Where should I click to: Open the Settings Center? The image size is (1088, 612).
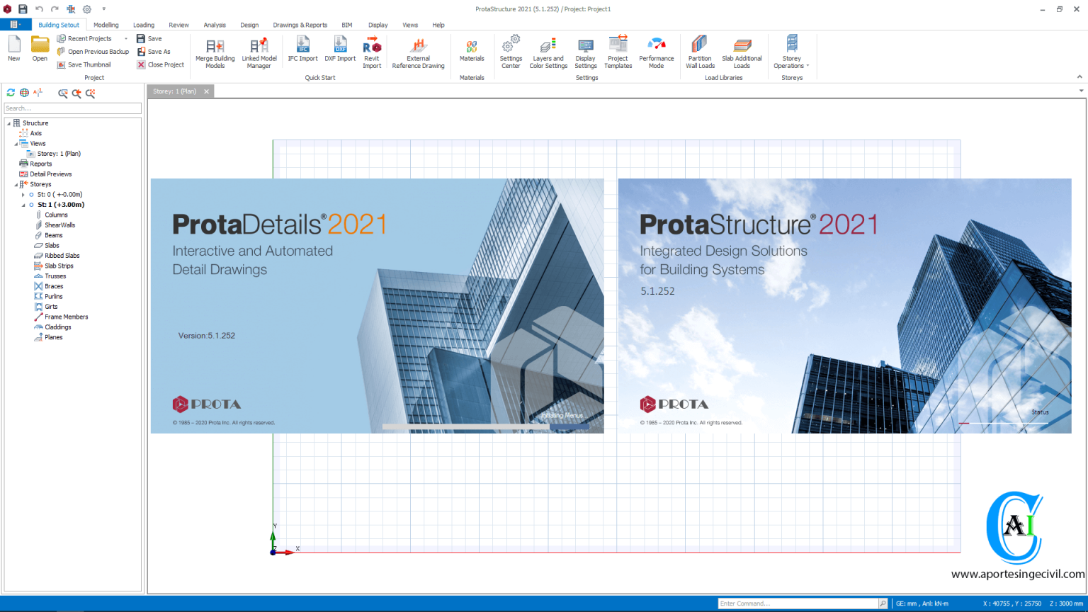coord(510,51)
